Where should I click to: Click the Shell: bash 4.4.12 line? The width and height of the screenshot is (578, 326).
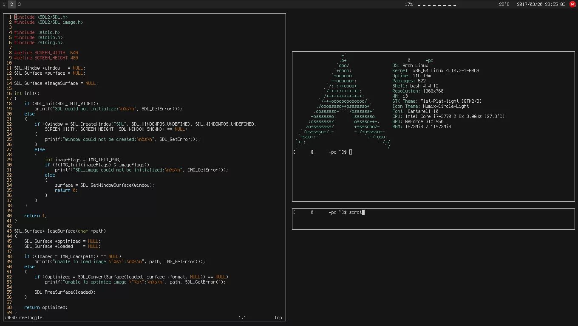[x=415, y=86]
